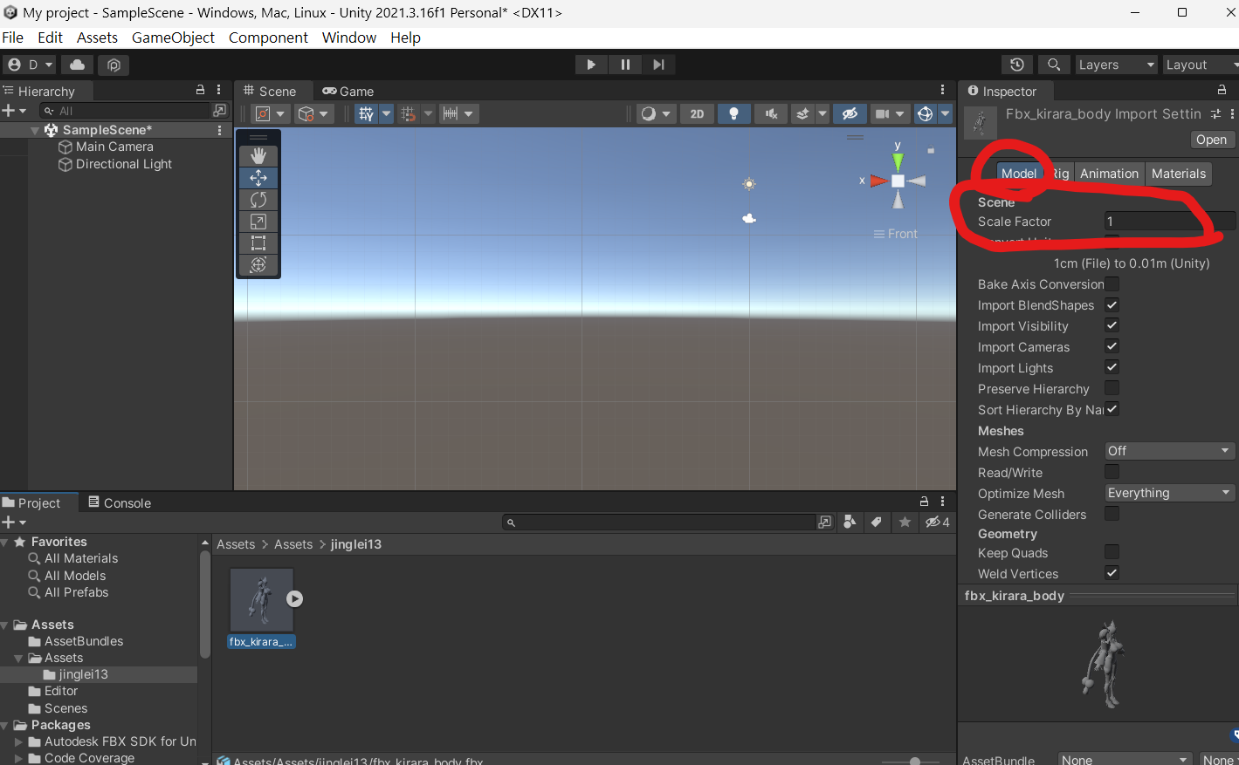The image size is (1239, 765).
Task: Collapse the SampleScene hierarchy arrow
Action: [x=35, y=130]
